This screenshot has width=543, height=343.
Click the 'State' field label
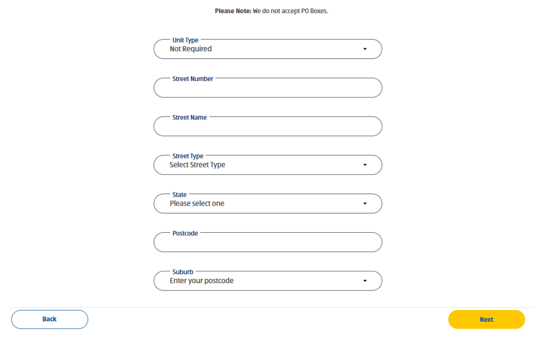(x=179, y=195)
